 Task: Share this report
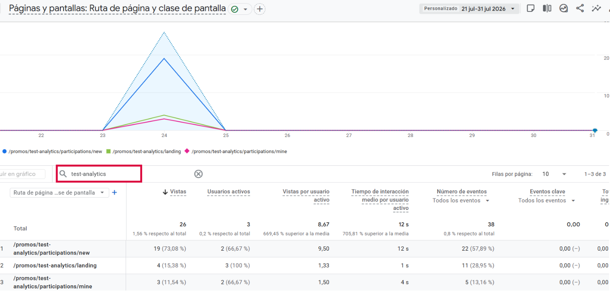point(580,8)
